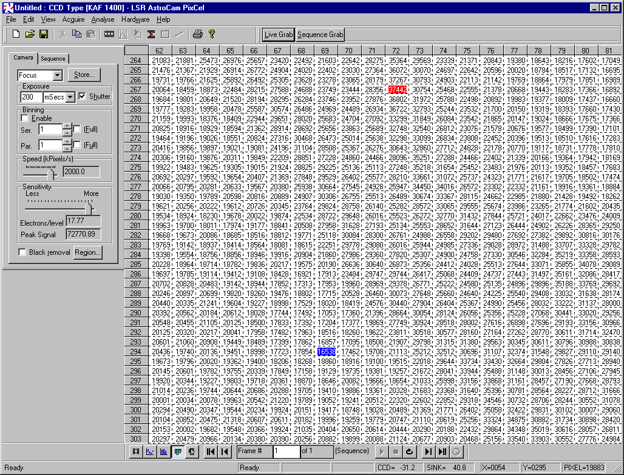Jump to the first frame
This screenshot has height=475, width=624.
(211, 451)
